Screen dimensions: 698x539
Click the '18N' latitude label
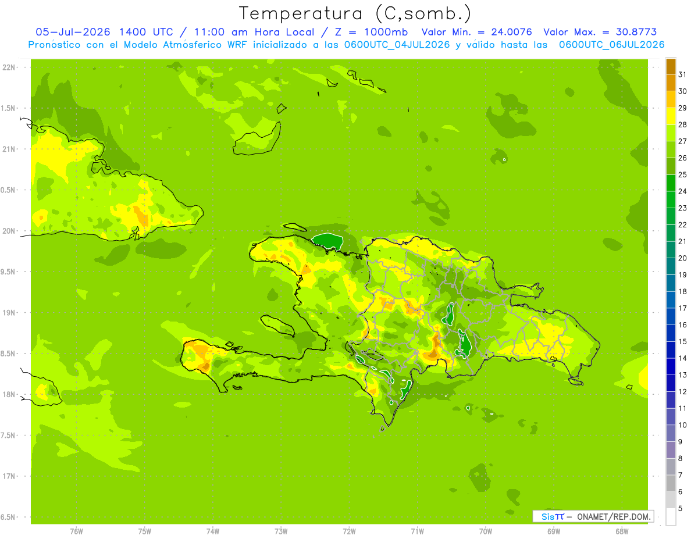click(10, 394)
